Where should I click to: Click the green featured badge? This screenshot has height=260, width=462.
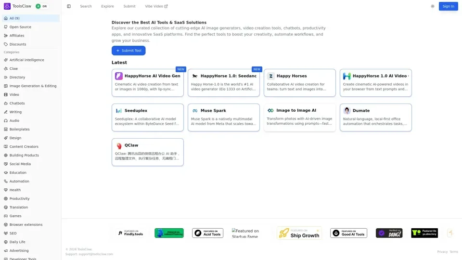[169, 233]
